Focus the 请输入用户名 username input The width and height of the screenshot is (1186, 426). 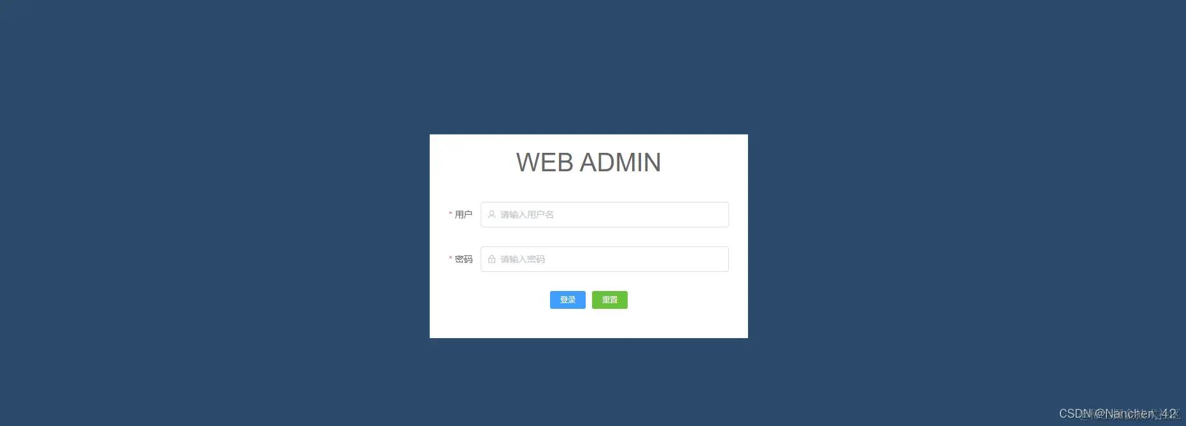point(604,215)
